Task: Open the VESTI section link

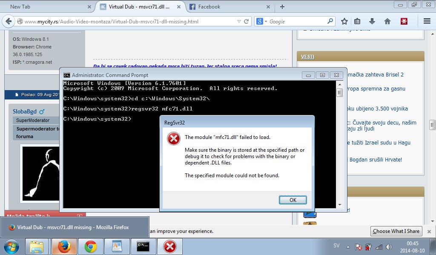Action: click(307, 57)
